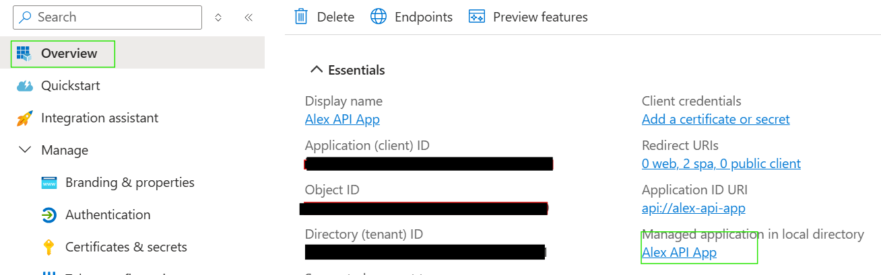Open the redirect URIs link
Image resolution: width=881 pixels, height=275 pixels.
pyautogui.click(x=721, y=163)
